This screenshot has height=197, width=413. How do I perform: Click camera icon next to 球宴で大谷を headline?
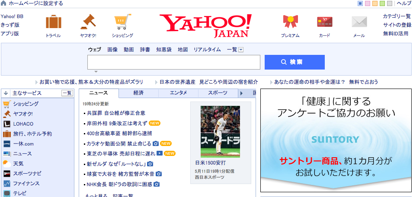[x=159, y=174]
